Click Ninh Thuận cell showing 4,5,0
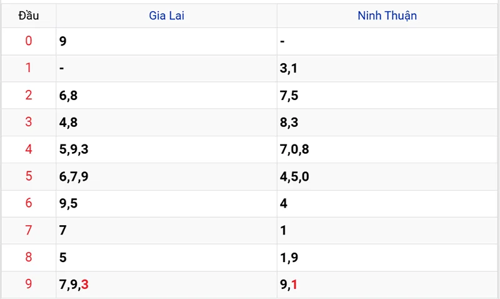Viewport: 500px width, 299px height. [x=295, y=176]
